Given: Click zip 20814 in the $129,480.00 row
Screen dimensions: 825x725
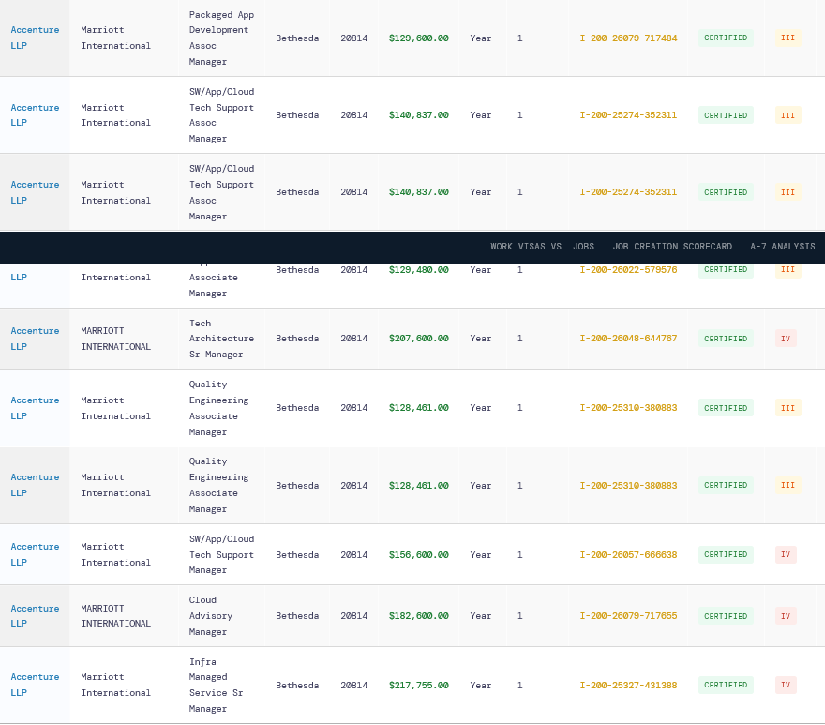Looking at the screenshot, I should click(x=354, y=269).
